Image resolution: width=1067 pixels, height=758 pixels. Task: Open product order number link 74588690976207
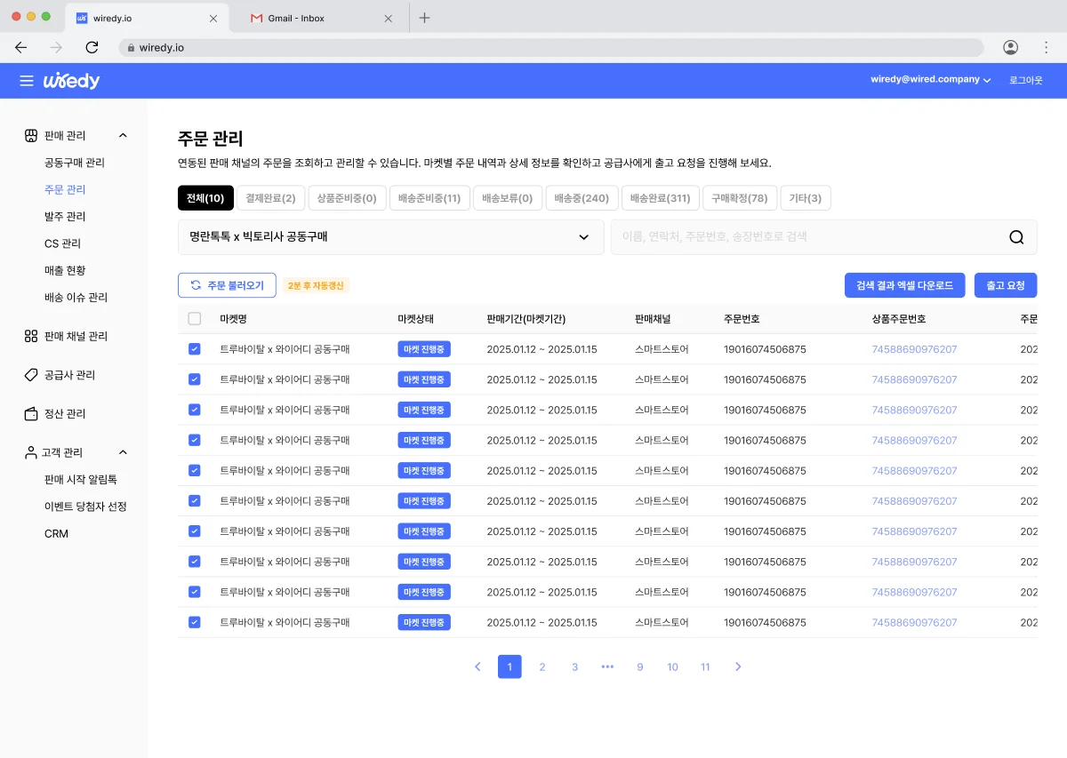[x=914, y=348]
